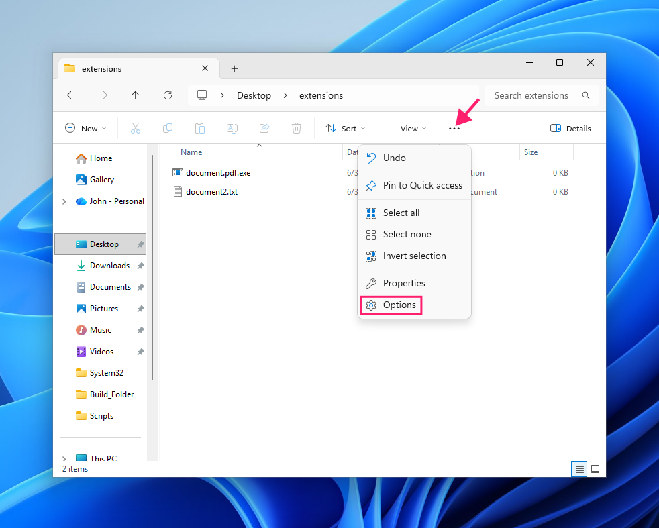Click the 2 items status text

(75, 469)
